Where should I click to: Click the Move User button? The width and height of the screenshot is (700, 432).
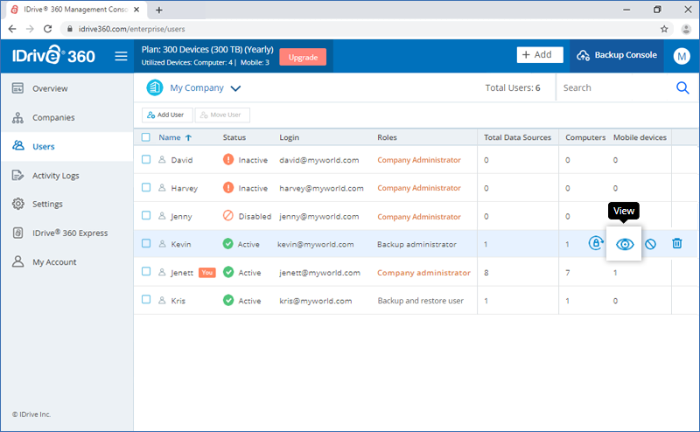coord(222,115)
